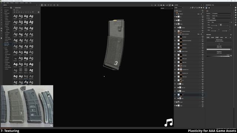237x133 pixels.
Task: Adjust the Rotation slider
Action: [x=221, y=28]
